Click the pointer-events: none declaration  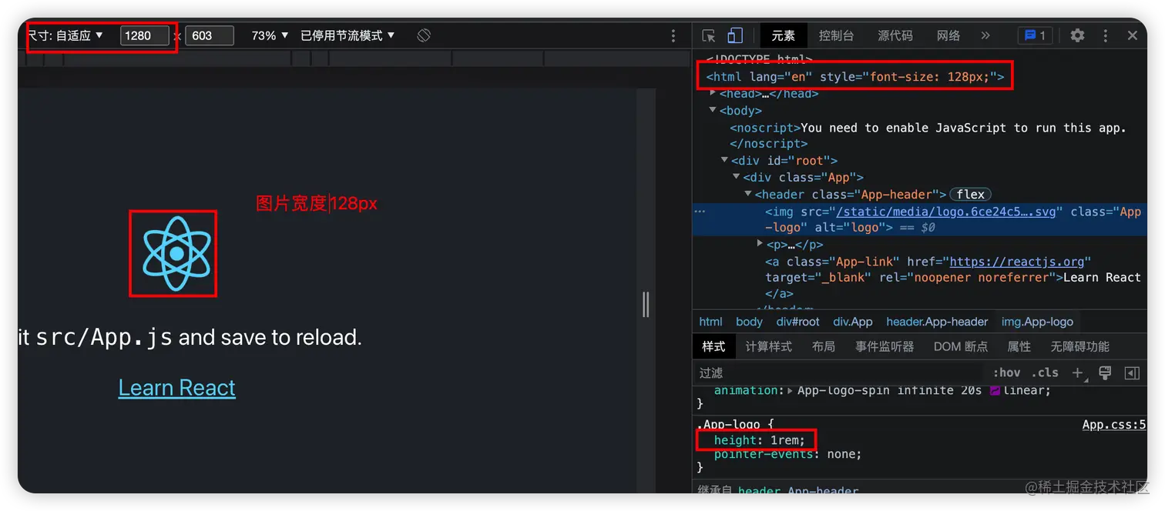tap(787, 454)
